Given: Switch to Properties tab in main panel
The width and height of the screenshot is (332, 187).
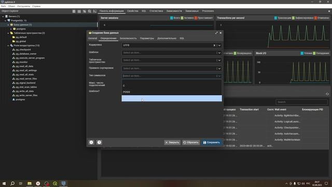Looking at the screenshot, I should 133,11.
